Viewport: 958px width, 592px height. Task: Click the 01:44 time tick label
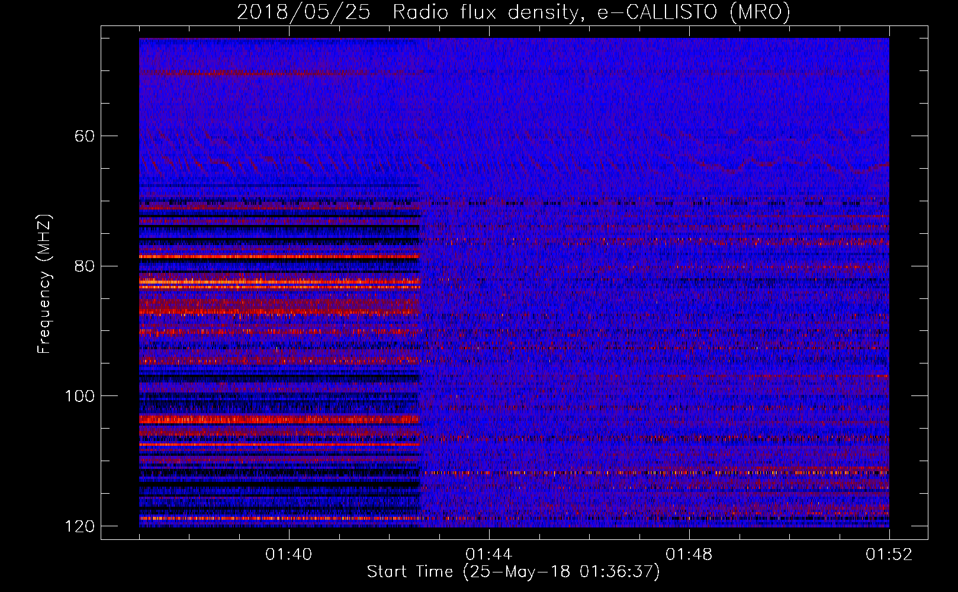pos(489,555)
